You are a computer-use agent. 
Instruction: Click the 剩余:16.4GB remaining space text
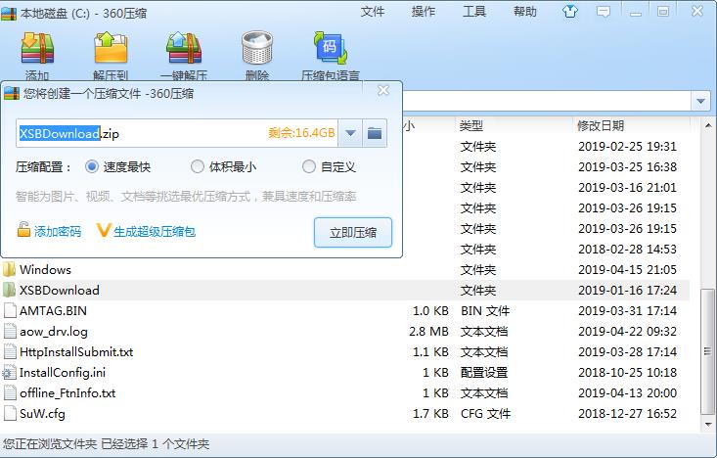tap(302, 133)
